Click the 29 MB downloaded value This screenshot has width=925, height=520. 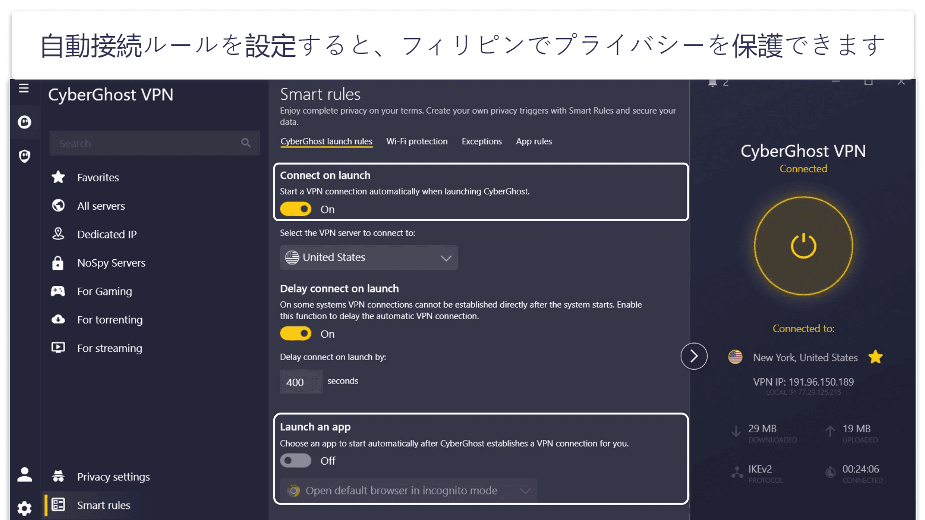coord(762,428)
